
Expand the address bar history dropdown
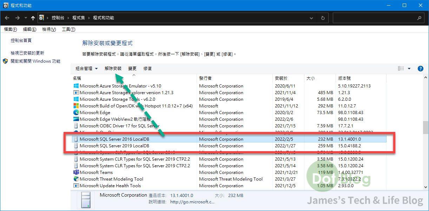click(311, 18)
